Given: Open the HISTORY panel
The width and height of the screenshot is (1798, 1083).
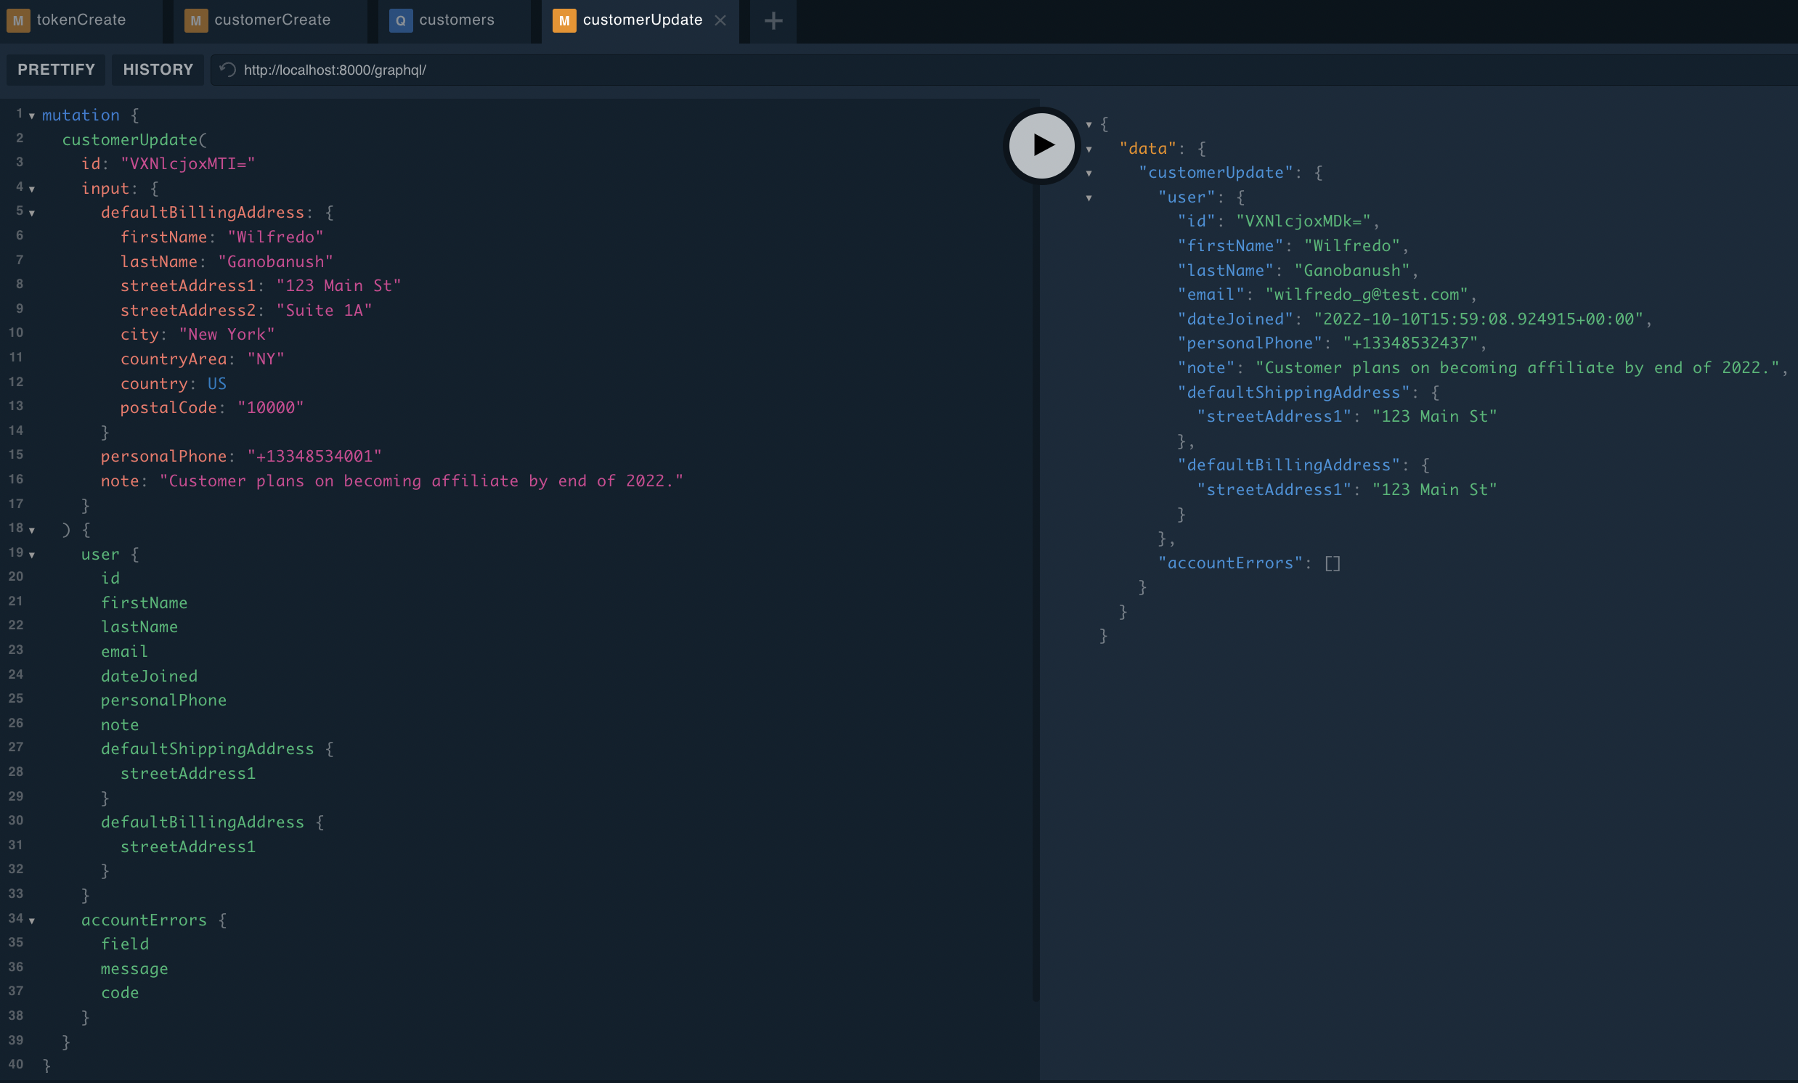Looking at the screenshot, I should coord(158,70).
